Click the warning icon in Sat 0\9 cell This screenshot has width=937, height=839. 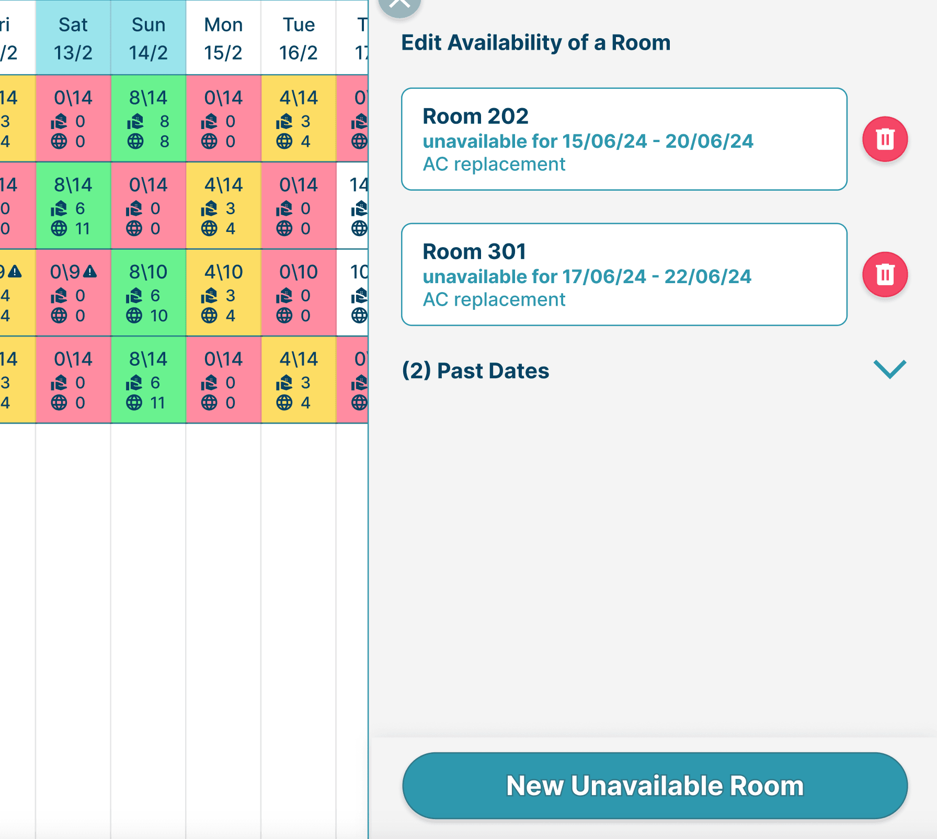pyautogui.click(x=90, y=271)
